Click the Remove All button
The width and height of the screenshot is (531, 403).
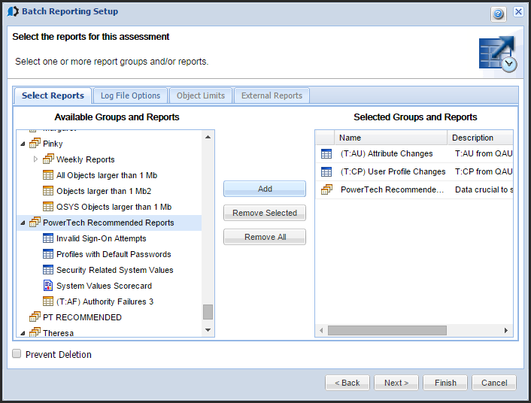[x=265, y=237]
